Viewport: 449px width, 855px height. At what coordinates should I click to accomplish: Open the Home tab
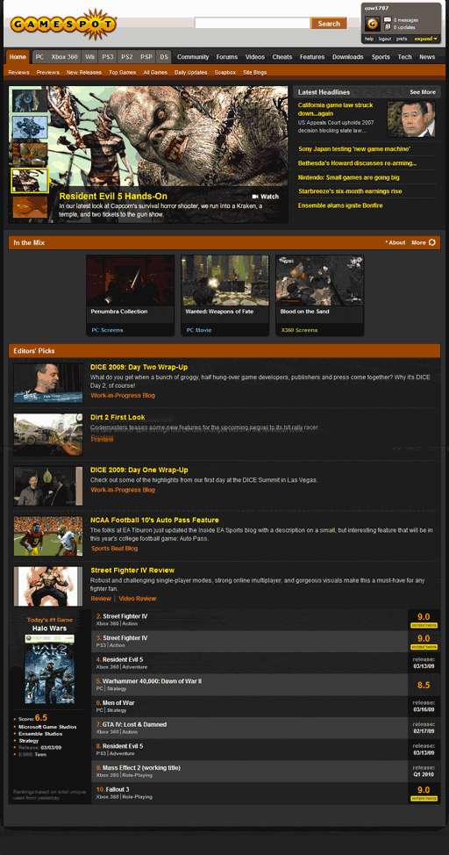coord(18,57)
